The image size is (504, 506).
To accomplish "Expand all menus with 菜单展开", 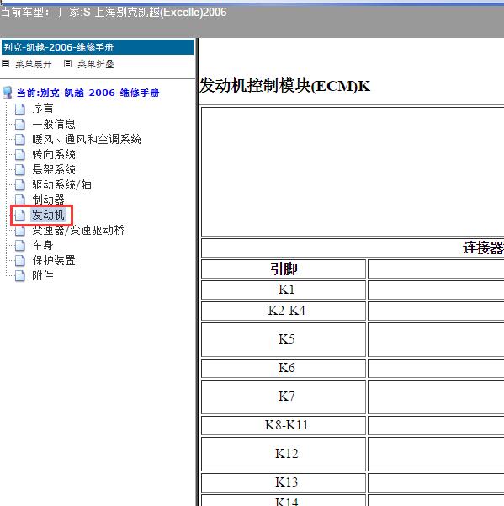I will [34, 64].
